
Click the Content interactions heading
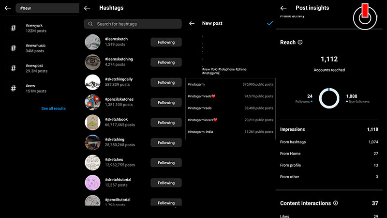pyautogui.click(x=305, y=203)
